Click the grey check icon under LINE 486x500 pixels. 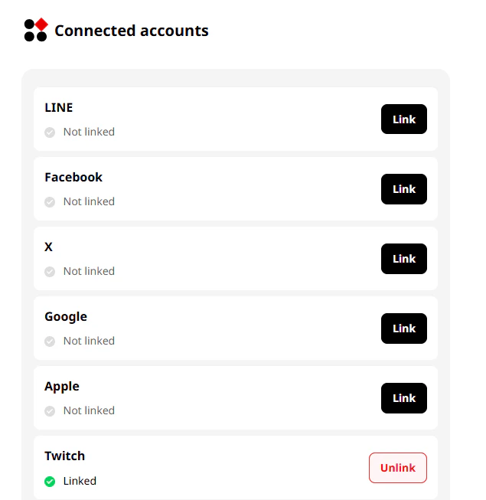tap(50, 132)
